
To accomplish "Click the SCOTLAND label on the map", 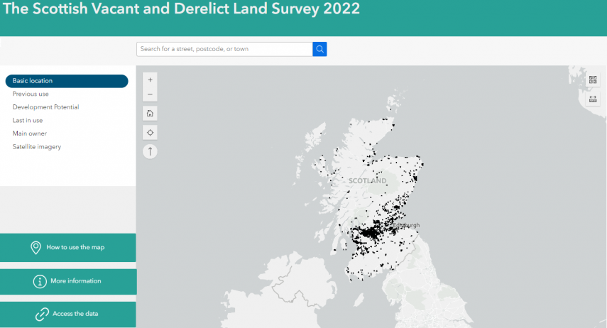I will click(367, 181).
